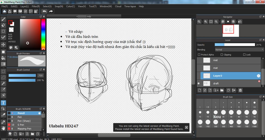Viewport: 265px width, 140px height.
Task: Open the Blending mode Normal dropdown
Action: tap(239, 50)
